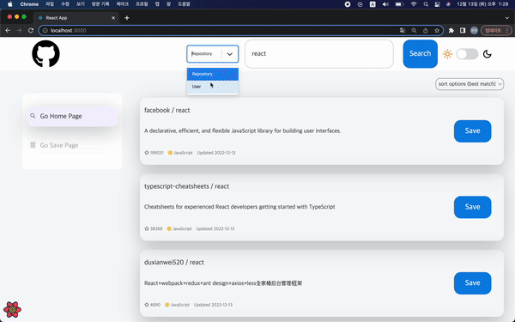
Task: Go to the Home Page sidebar item
Action: [x=72, y=116]
